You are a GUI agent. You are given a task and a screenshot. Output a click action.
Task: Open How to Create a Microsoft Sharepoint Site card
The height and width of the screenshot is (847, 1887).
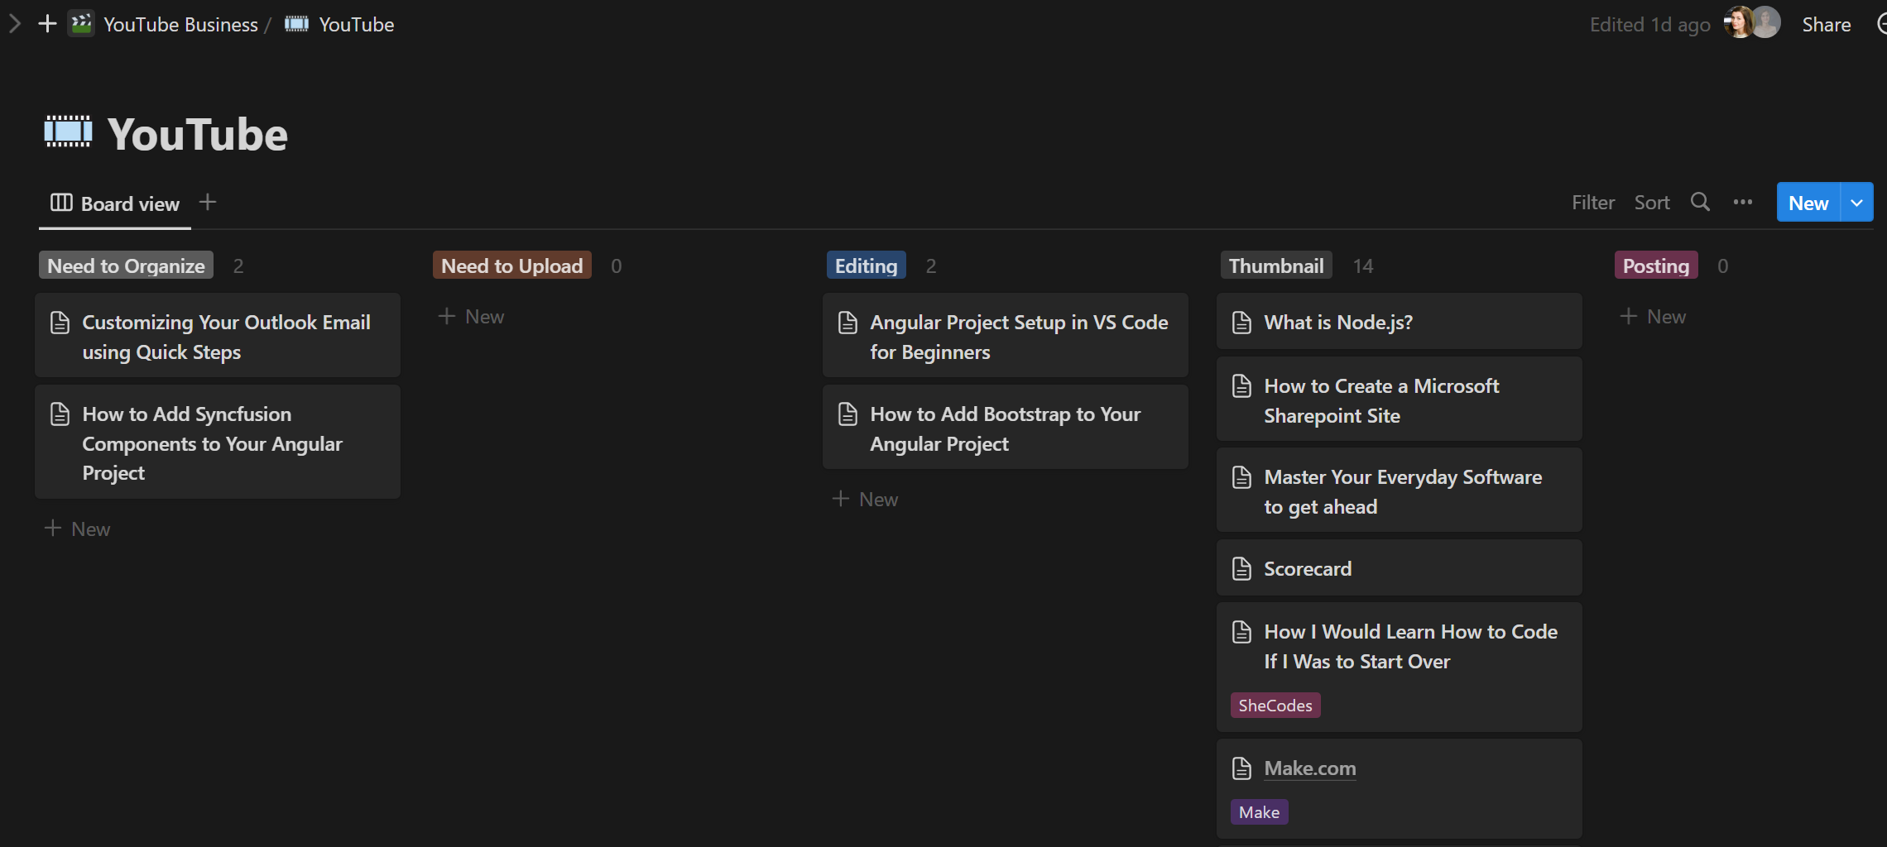click(1400, 400)
